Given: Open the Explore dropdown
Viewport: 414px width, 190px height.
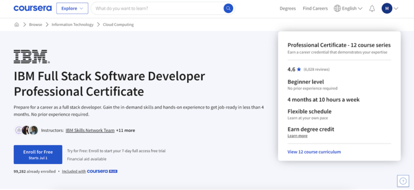Looking at the screenshot, I should click(72, 9).
